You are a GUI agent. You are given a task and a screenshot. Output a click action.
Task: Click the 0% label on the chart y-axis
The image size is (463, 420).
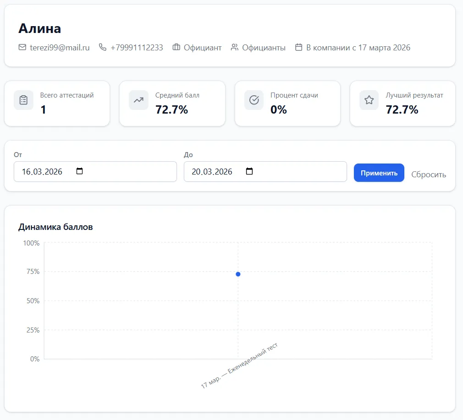point(34,359)
